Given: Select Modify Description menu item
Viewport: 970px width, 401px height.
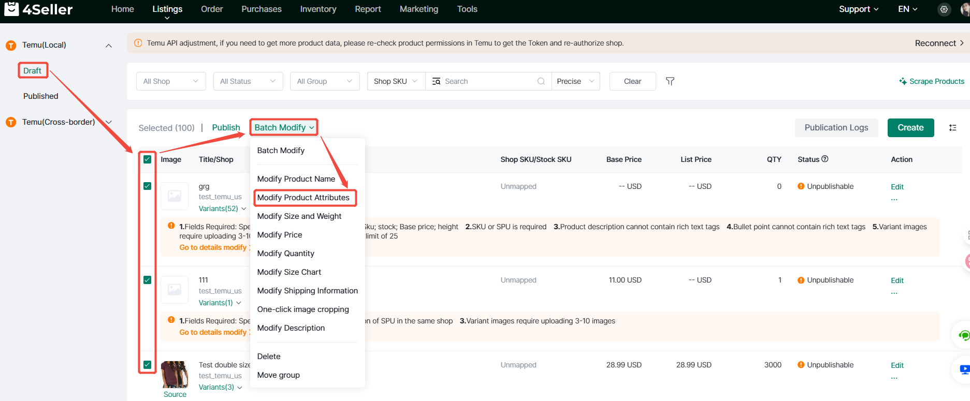Looking at the screenshot, I should [291, 328].
